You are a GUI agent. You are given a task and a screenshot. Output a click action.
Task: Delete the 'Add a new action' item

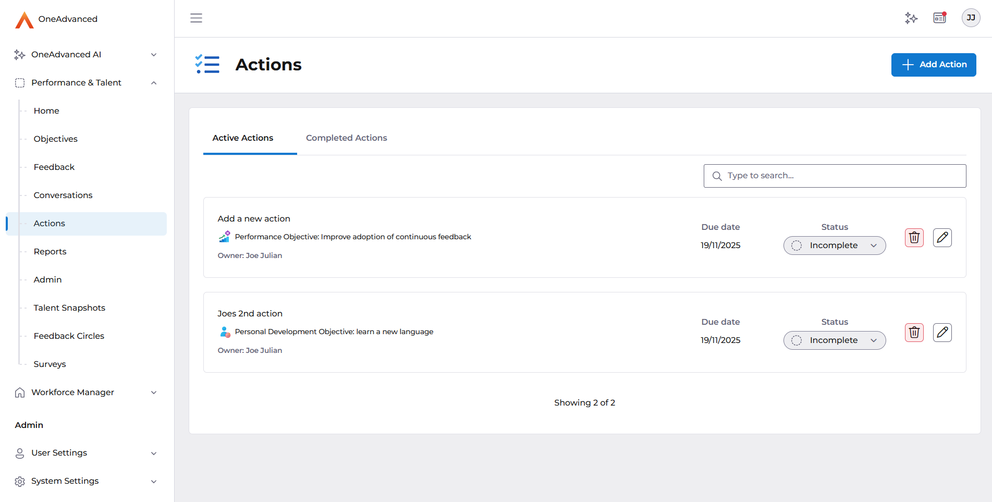click(914, 238)
